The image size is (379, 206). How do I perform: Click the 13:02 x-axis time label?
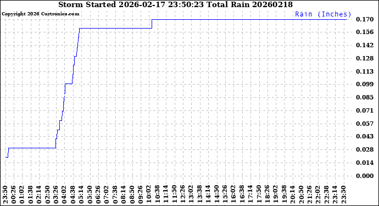pos(191,194)
